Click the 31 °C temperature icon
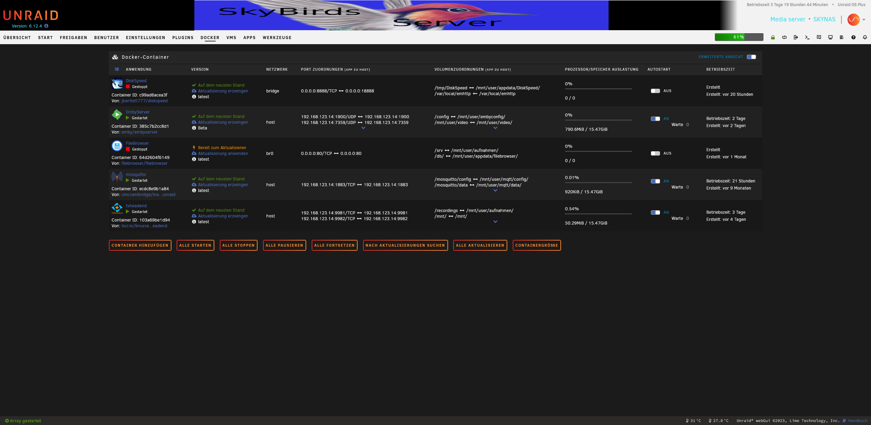This screenshot has width=871, height=425. pos(687,421)
